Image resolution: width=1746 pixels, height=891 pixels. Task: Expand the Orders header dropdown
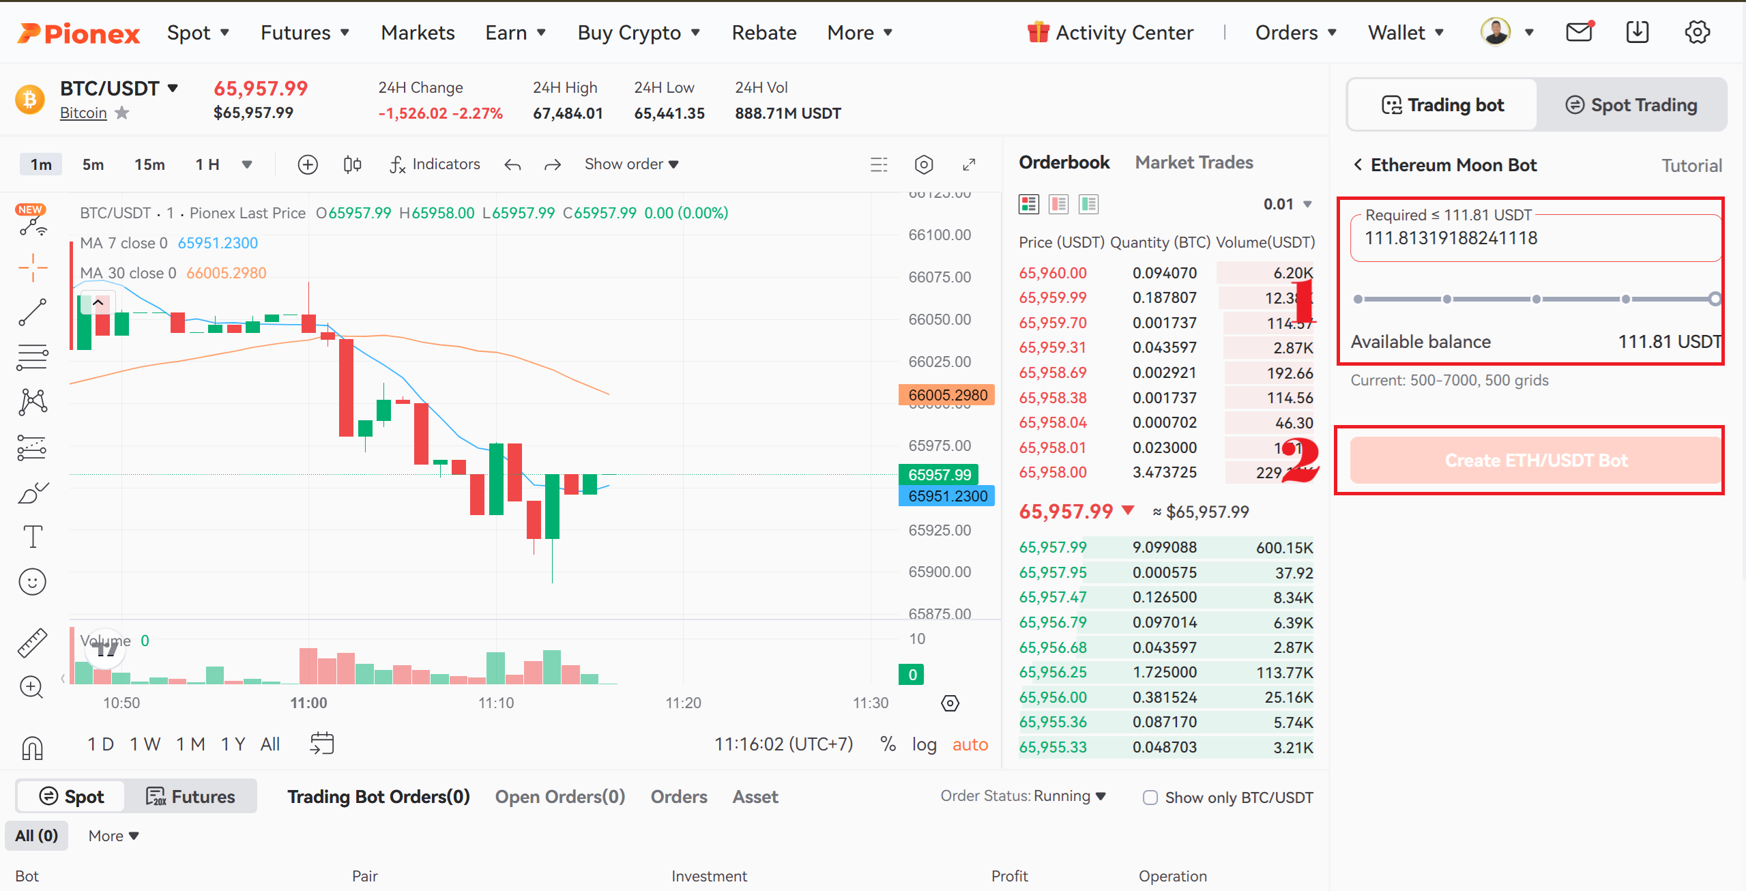click(1296, 33)
